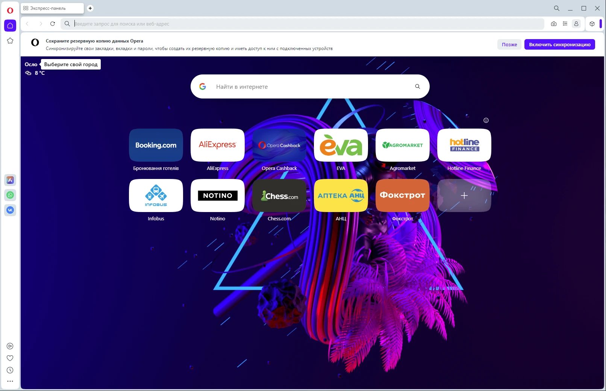Open VK messenger in the sidebar
The image size is (606, 391).
pos(10,210)
